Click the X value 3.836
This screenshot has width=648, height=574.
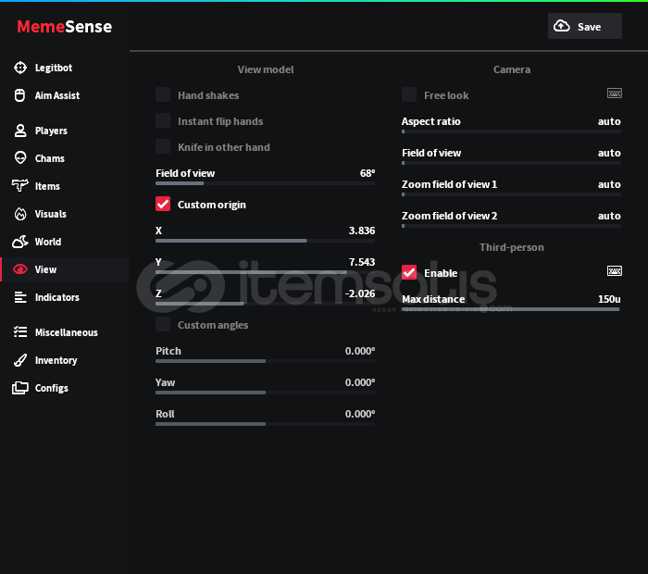pyautogui.click(x=362, y=231)
